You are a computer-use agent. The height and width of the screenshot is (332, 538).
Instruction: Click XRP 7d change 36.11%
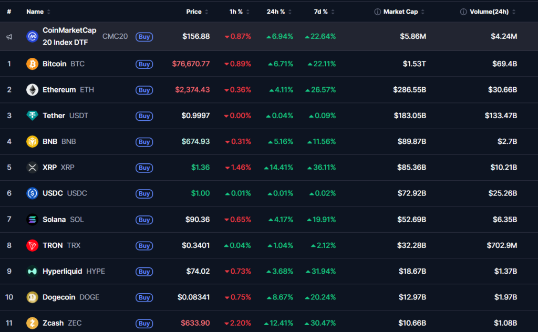(x=322, y=168)
